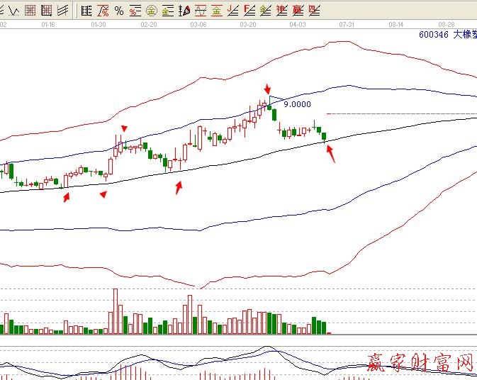Click the last green candlestick touching the black line

tap(324, 137)
